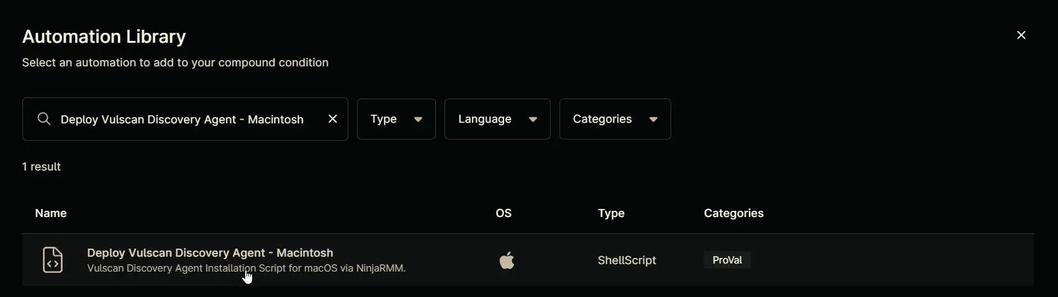Sort by the Name column header
1058x297 pixels.
51,213
